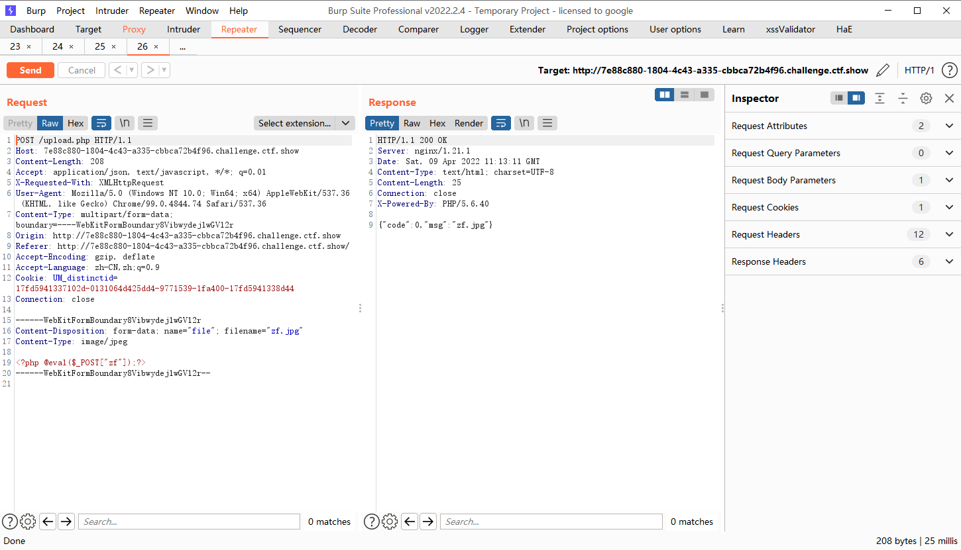Open the xssValidator tab
This screenshot has height=550, width=961.
(791, 29)
